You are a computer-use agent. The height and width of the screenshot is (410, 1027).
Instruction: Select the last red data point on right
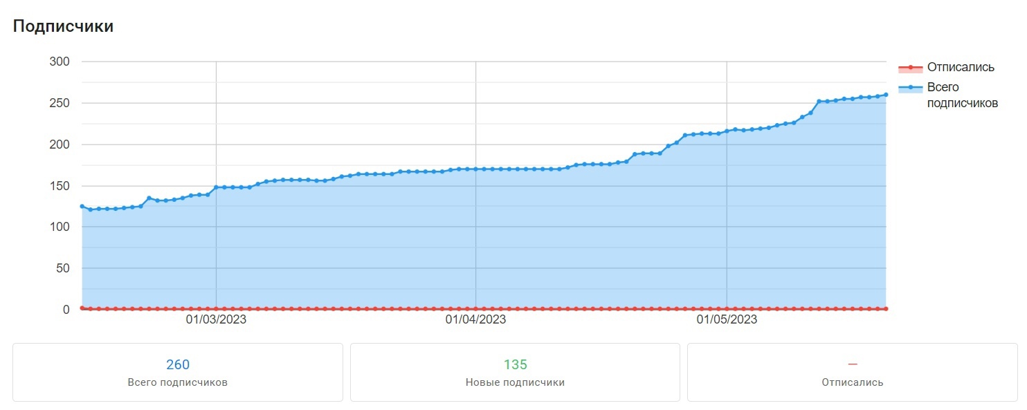[x=886, y=309]
